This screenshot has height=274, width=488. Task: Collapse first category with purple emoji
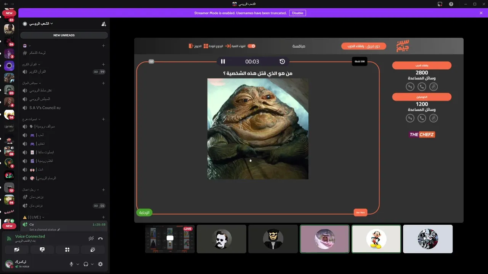point(27,46)
